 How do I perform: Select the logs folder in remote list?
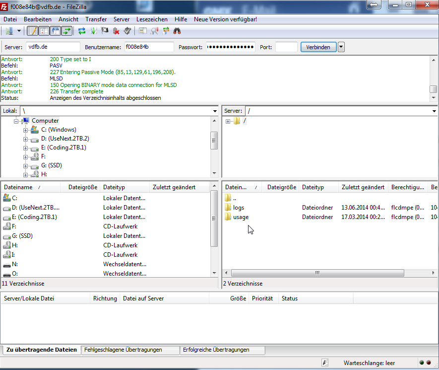pos(238,208)
